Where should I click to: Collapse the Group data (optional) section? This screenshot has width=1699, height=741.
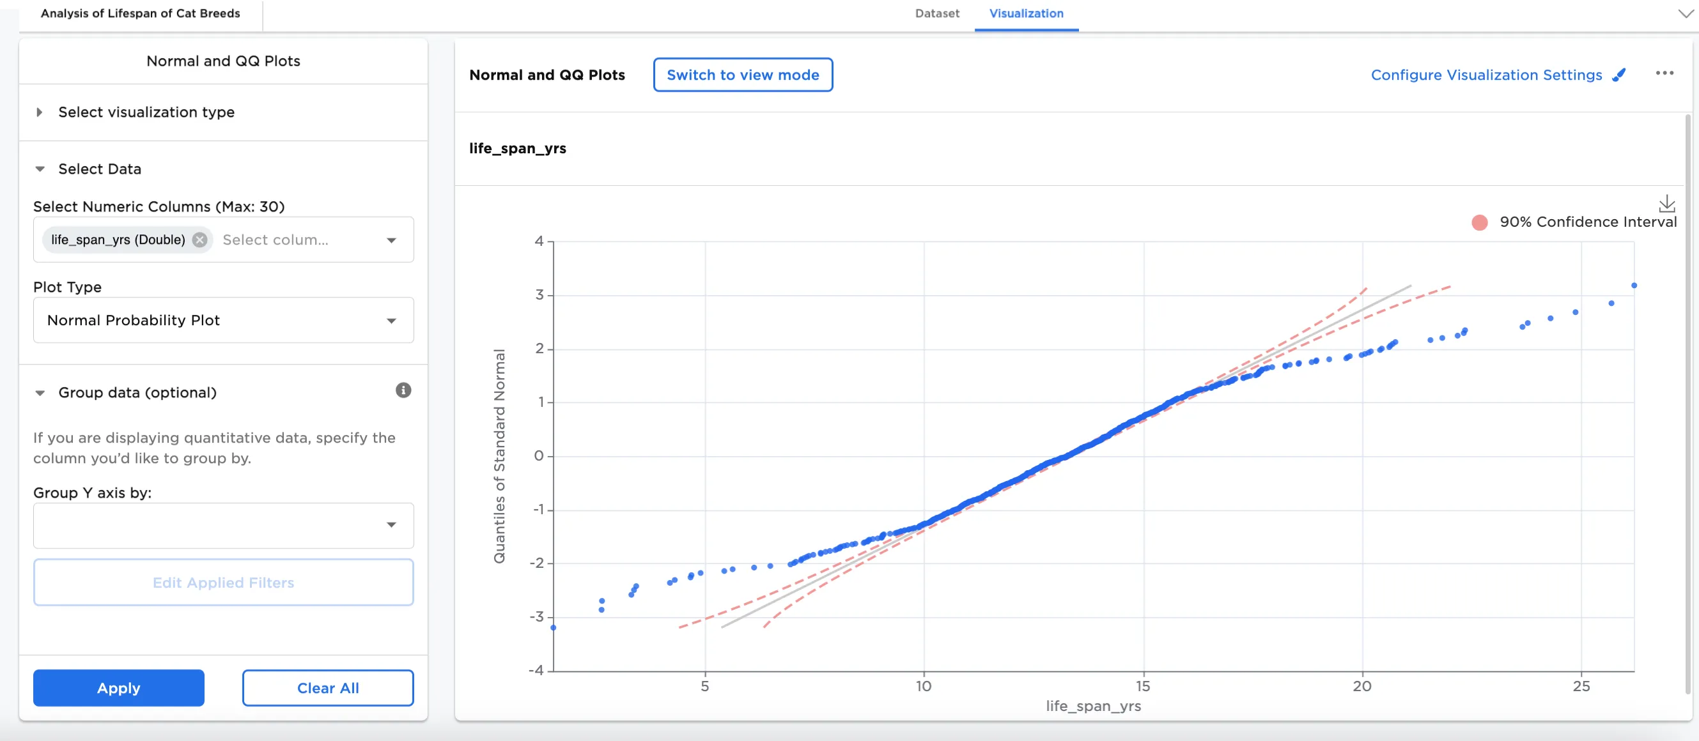click(40, 393)
